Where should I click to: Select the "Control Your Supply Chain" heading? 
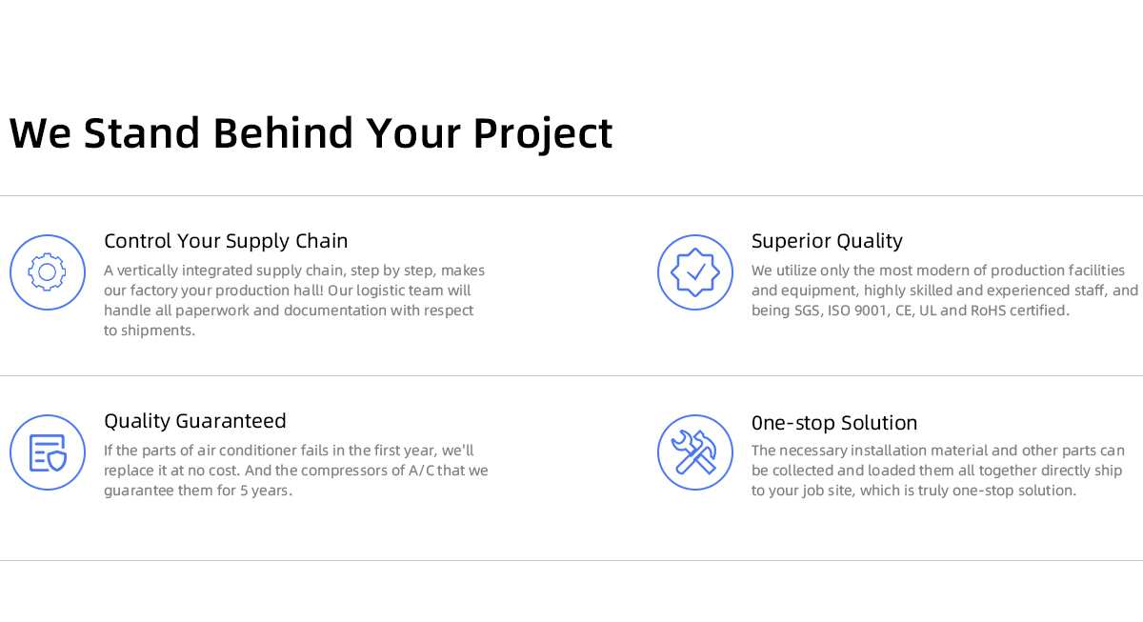click(x=226, y=241)
